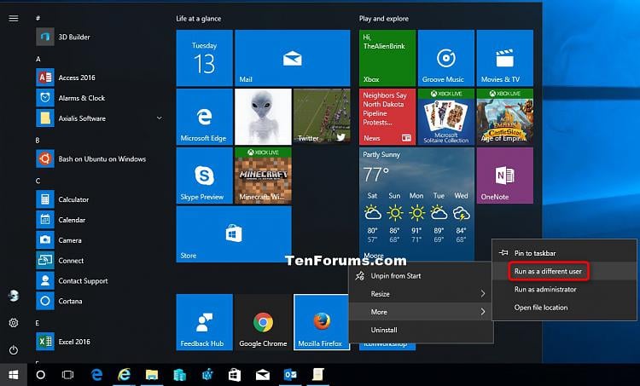Open the OneNote tile
Viewport: 640px width, 386px height.
coord(505,176)
